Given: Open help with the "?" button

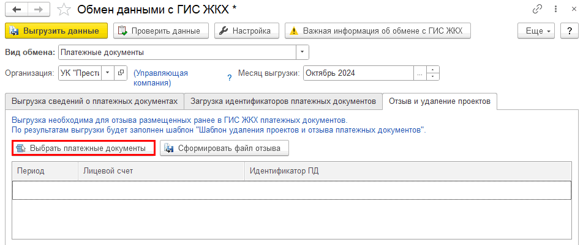Looking at the screenshot, I should [567, 31].
